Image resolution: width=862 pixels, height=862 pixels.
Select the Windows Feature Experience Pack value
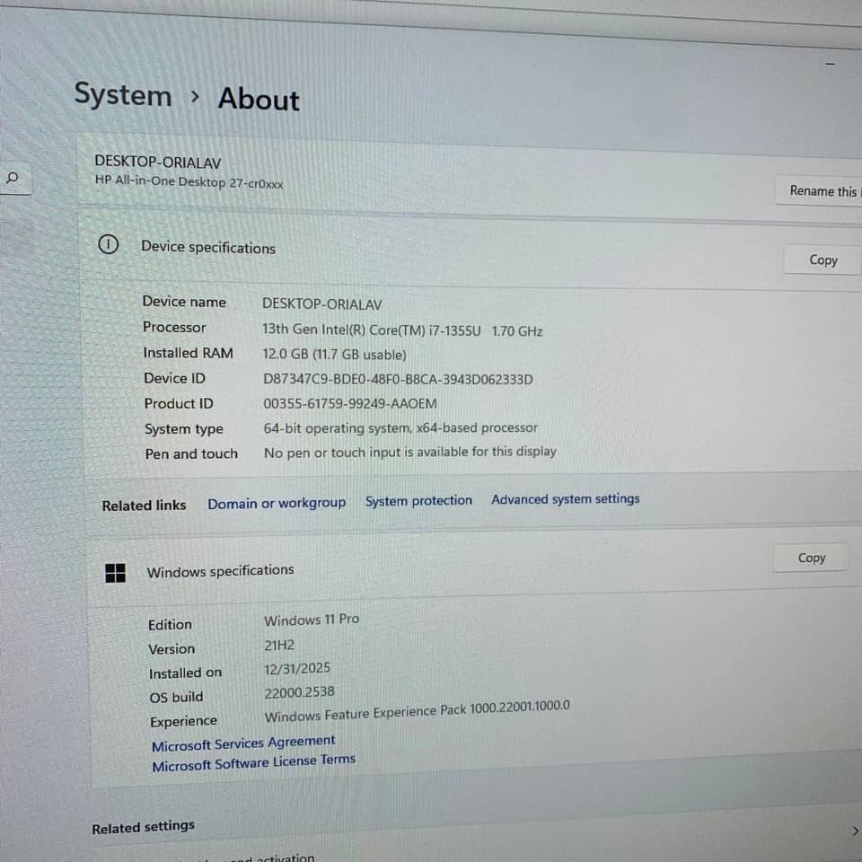(417, 711)
